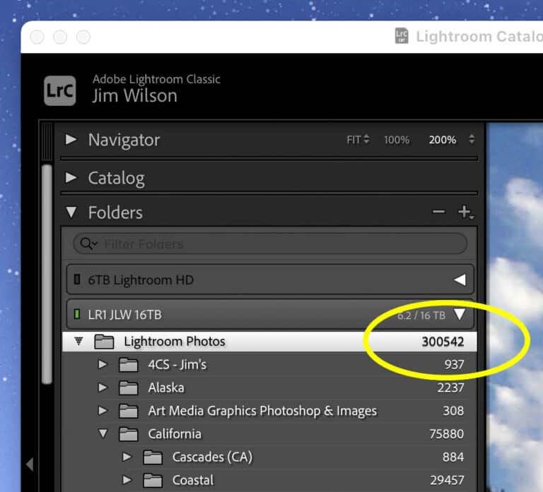Click the left panel vertical scrollbar
543x492 pixels.
[x=47, y=274]
